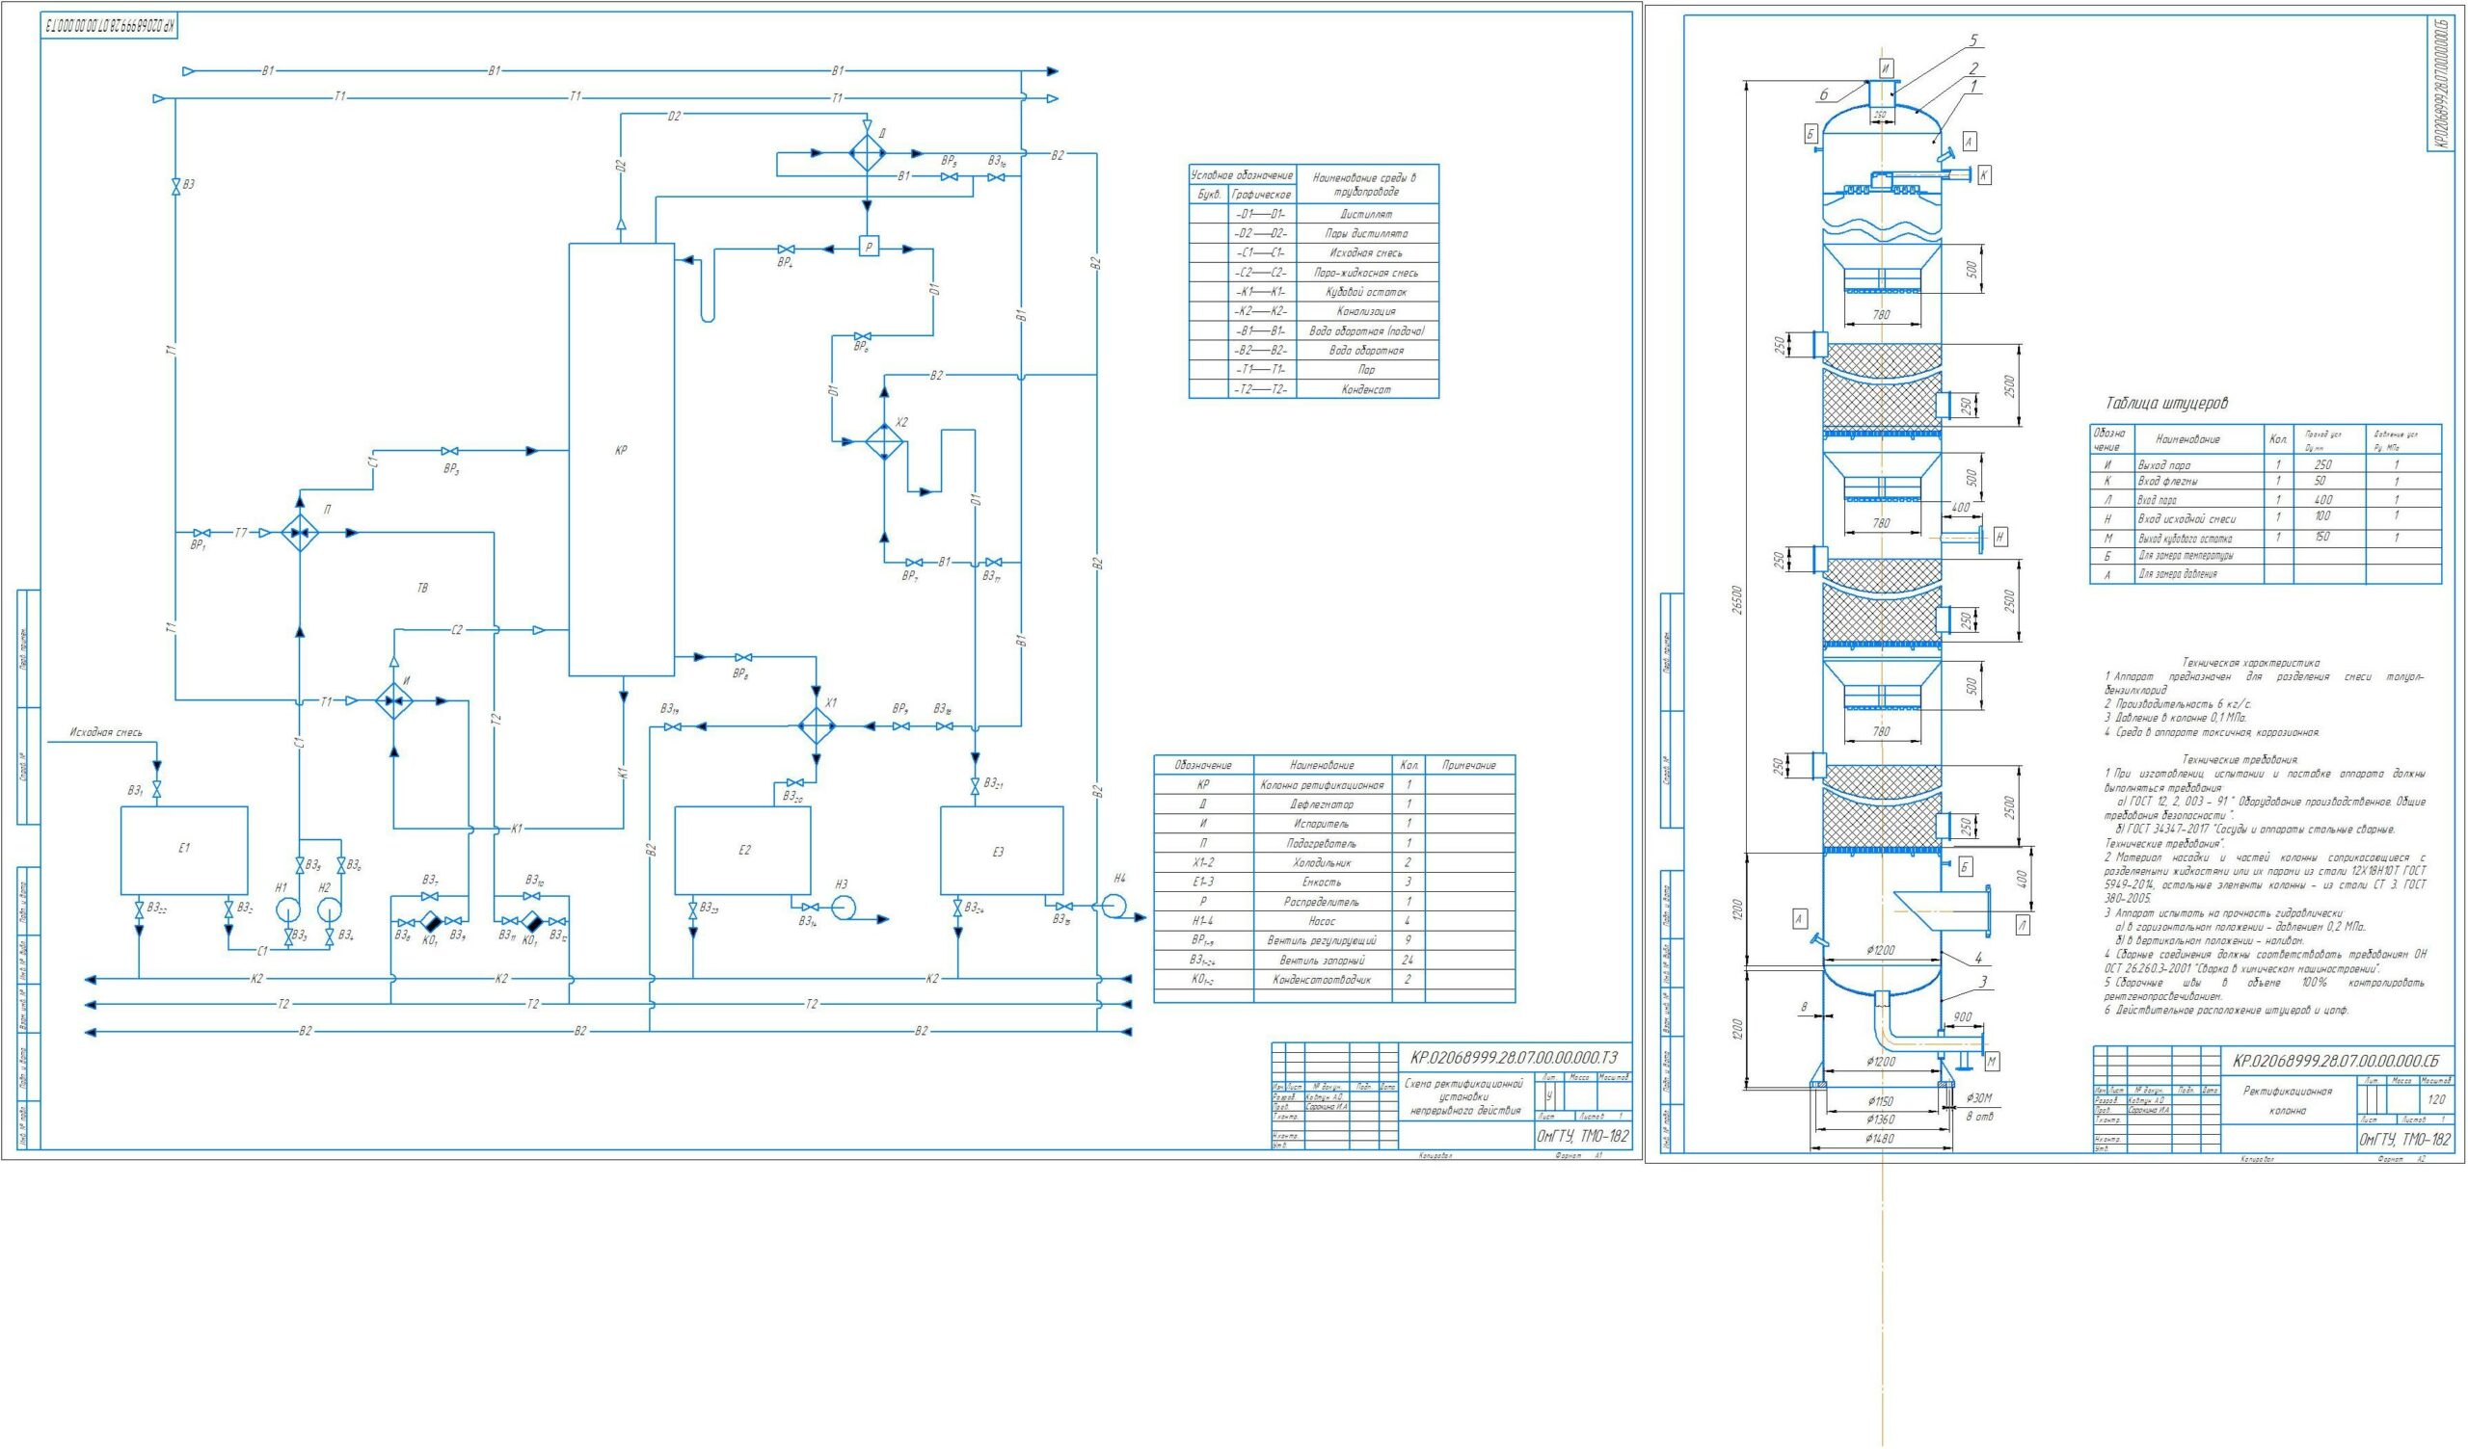The image size is (2468, 1449).
Task: Click 'Пары дистиллята' legend entry
Action: (x=1366, y=233)
